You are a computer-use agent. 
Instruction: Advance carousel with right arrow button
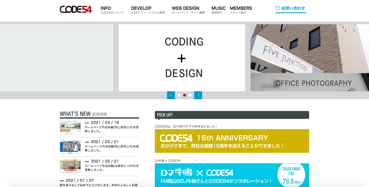pos(198,95)
